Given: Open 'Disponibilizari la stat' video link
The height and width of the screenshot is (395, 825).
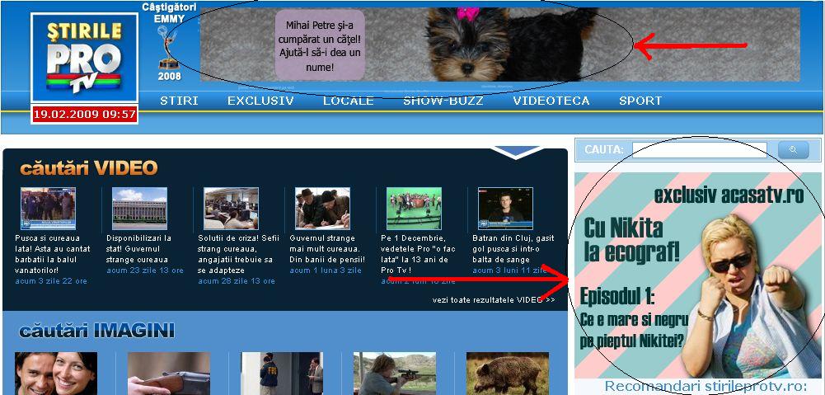Looking at the screenshot, I should [x=138, y=243].
